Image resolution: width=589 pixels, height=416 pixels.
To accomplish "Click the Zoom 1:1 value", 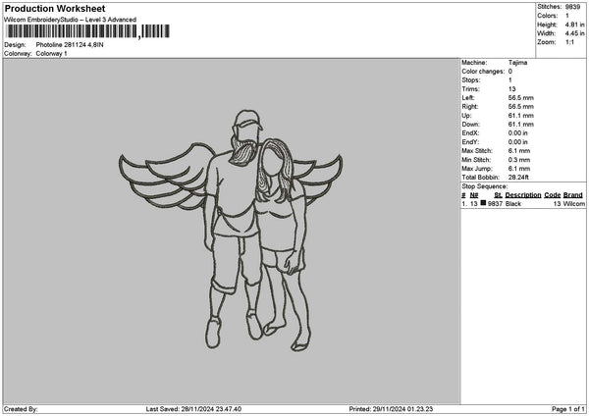I will [569, 42].
